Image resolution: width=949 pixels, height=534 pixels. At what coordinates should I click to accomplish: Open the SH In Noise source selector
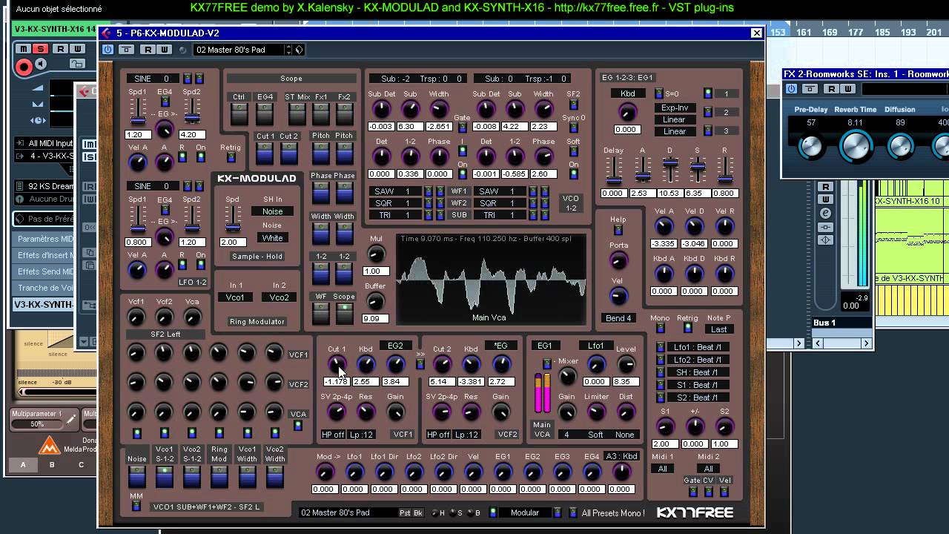[272, 211]
